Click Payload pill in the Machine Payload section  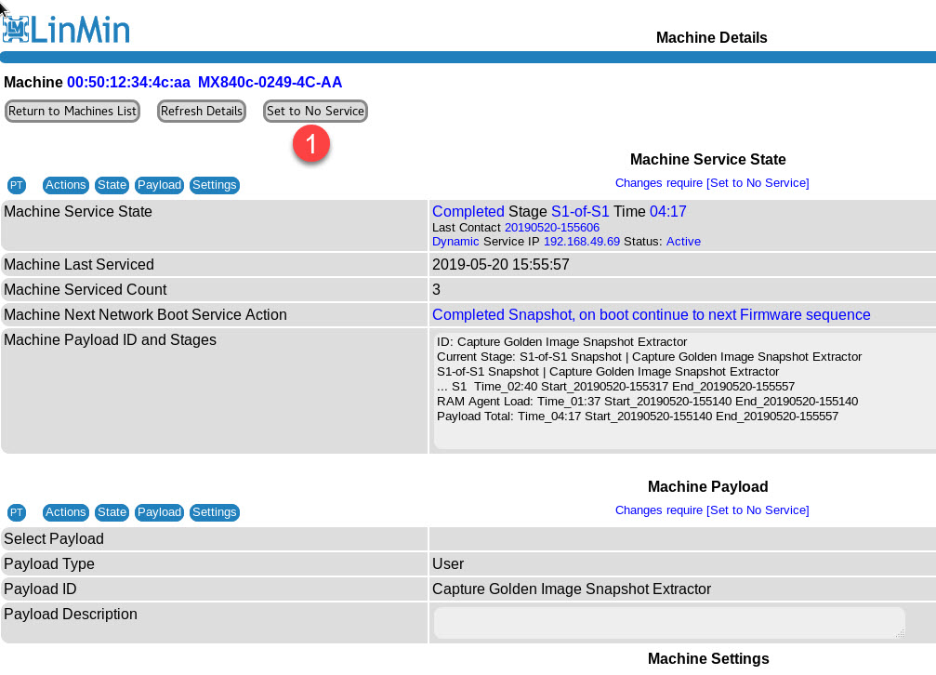click(159, 512)
